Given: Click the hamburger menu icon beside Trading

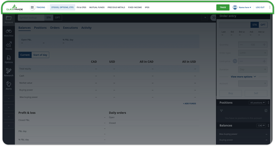Looking at the screenshot, I should (x=32, y=7).
